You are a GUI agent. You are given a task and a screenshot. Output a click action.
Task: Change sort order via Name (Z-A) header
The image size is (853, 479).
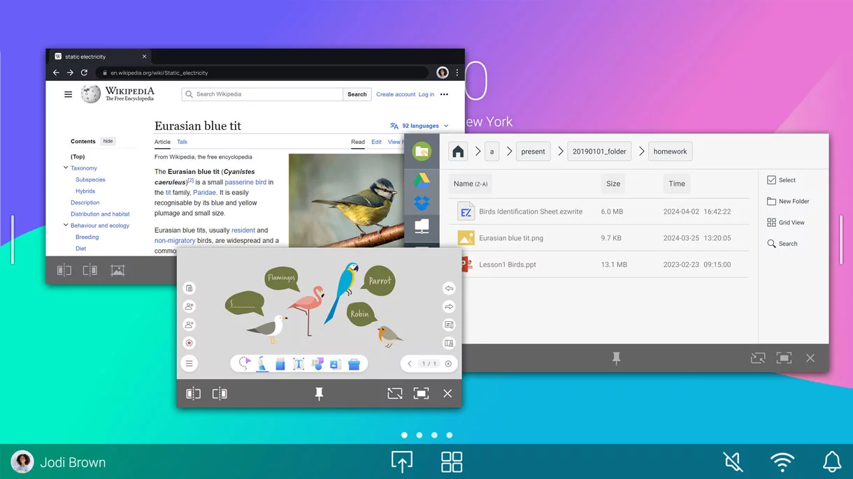(x=471, y=184)
